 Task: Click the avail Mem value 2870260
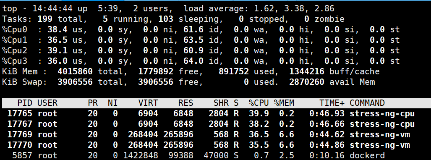(x=306, y=82)
